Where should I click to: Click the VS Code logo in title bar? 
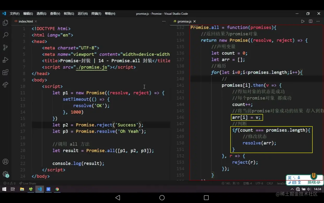pyautogui.click(x=4, y=13)
